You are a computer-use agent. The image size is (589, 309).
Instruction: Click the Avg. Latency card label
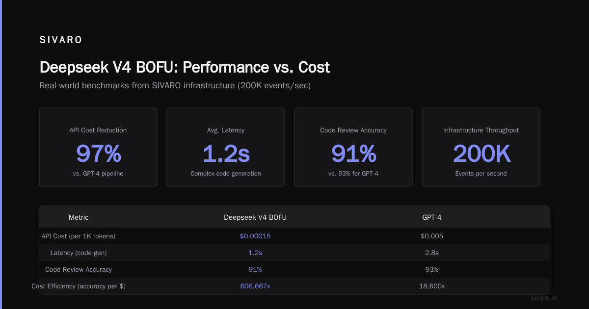(226, 130)
